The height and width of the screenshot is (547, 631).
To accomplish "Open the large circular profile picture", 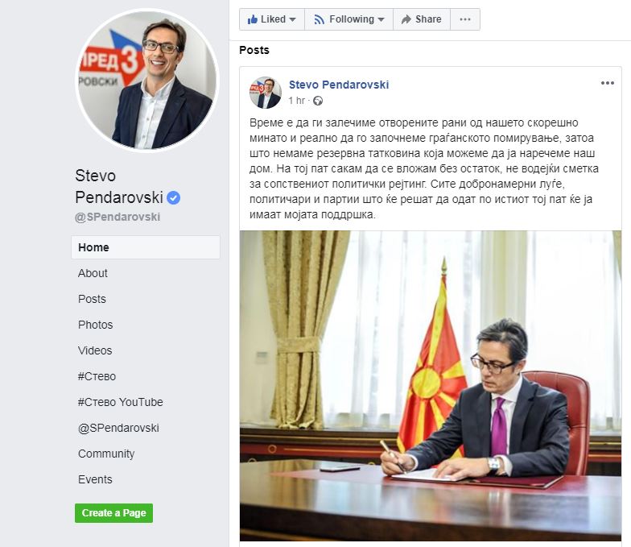I will [x=147, y=81].
